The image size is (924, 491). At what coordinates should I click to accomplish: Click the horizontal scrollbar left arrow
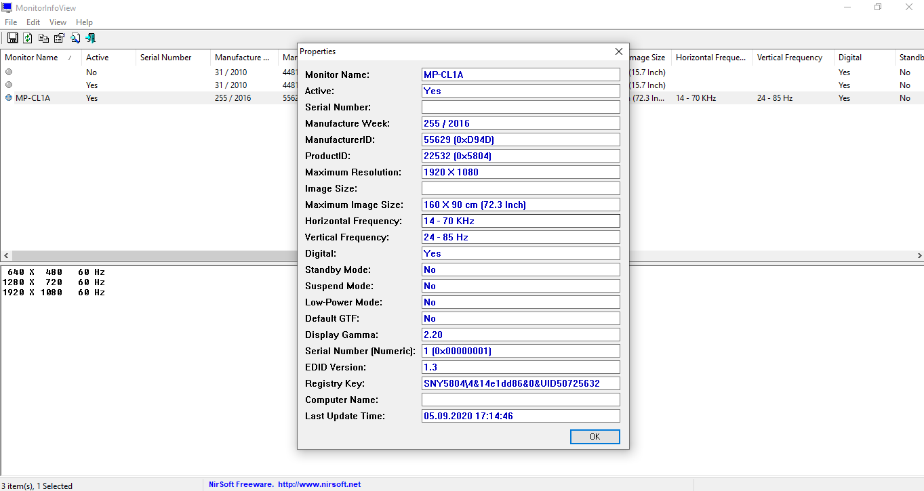6,256
